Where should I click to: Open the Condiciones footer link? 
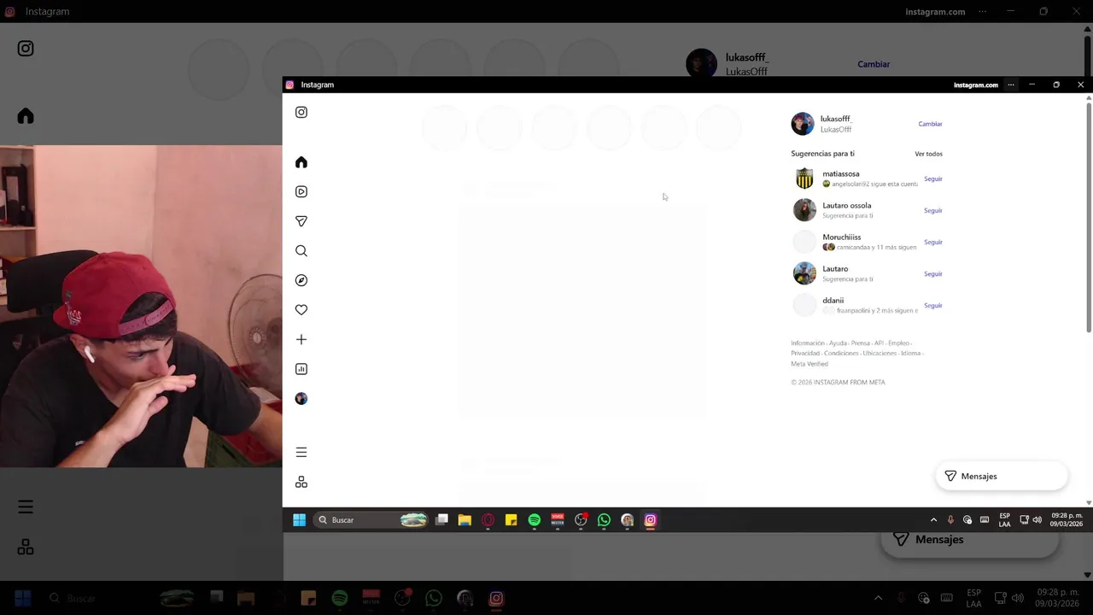tap(841, 354)
